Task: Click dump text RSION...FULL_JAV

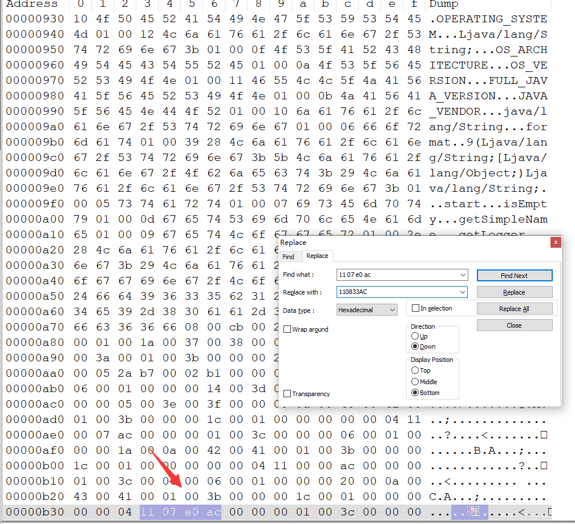Action: [488, 80]
